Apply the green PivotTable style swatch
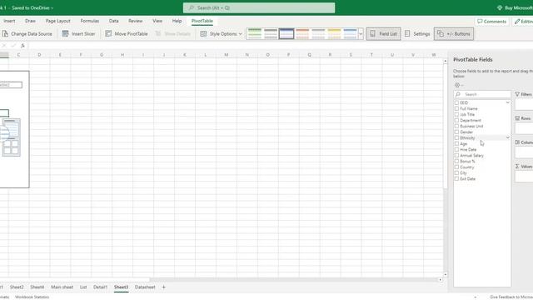Screen dimensions: 533x300 (x=255, y=33)
